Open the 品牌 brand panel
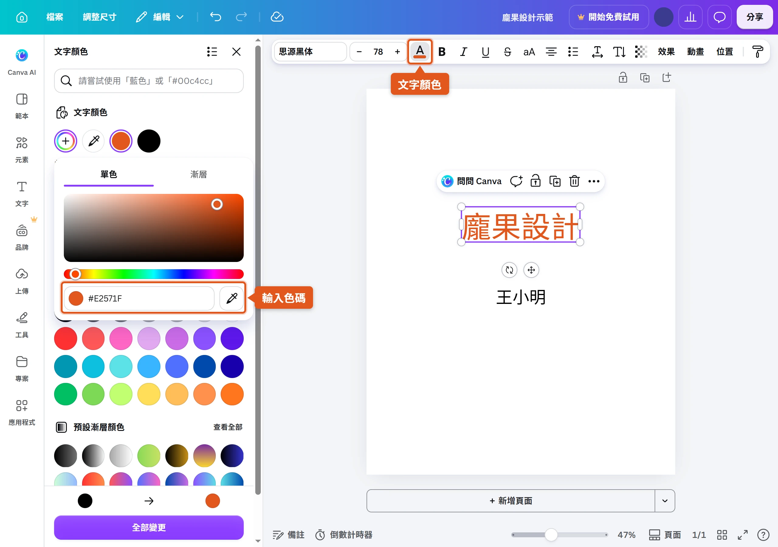778x547 pixels. [22, 237]
